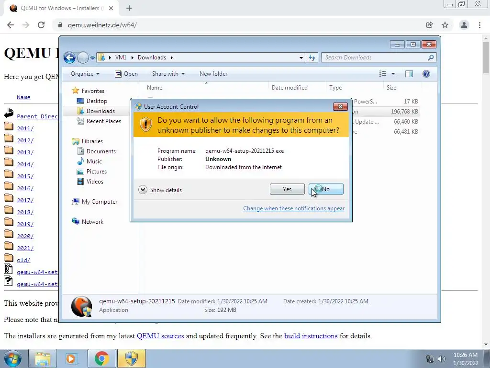The height and width of the screenshot is (368, 490).
Task: Click Explorer back navigation arrow
Action: pos(69,57)
